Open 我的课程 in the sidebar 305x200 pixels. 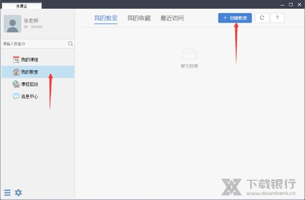(x=38, y=59)
